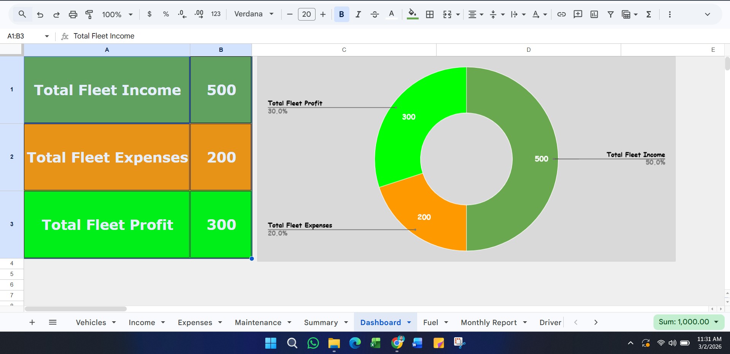730x354 pixels.
Task: Toggle strikethrough formatting
Action: 375,14
